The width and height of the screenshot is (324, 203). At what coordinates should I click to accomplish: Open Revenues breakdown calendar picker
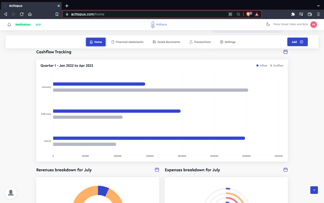pos(157,170)
